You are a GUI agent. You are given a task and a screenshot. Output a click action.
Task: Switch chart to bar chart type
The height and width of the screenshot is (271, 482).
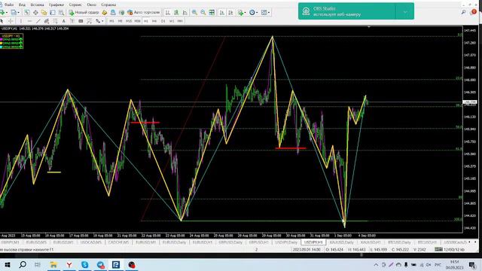click(167, 12)
